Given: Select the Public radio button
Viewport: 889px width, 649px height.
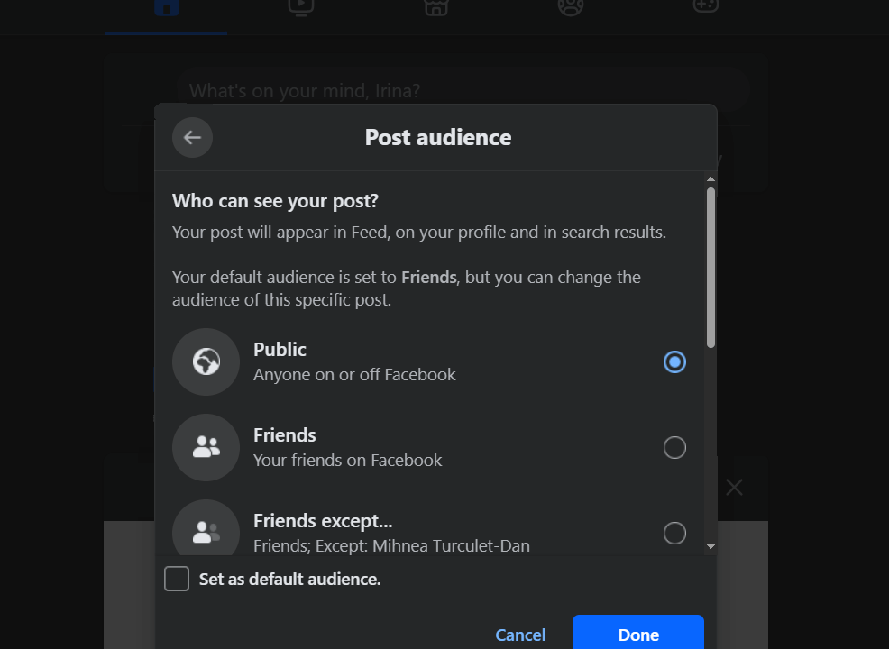Looking at the screenshot, I should tap(674, 361).
